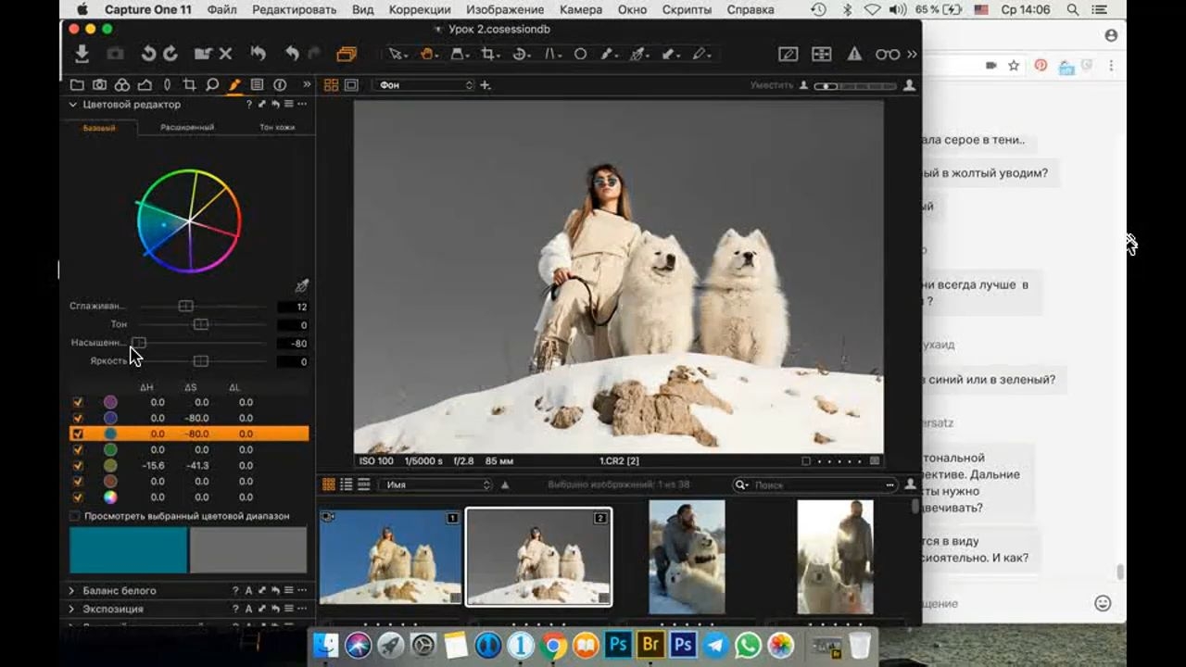Open the Color tool tab (three circles)

click(122, 84)
